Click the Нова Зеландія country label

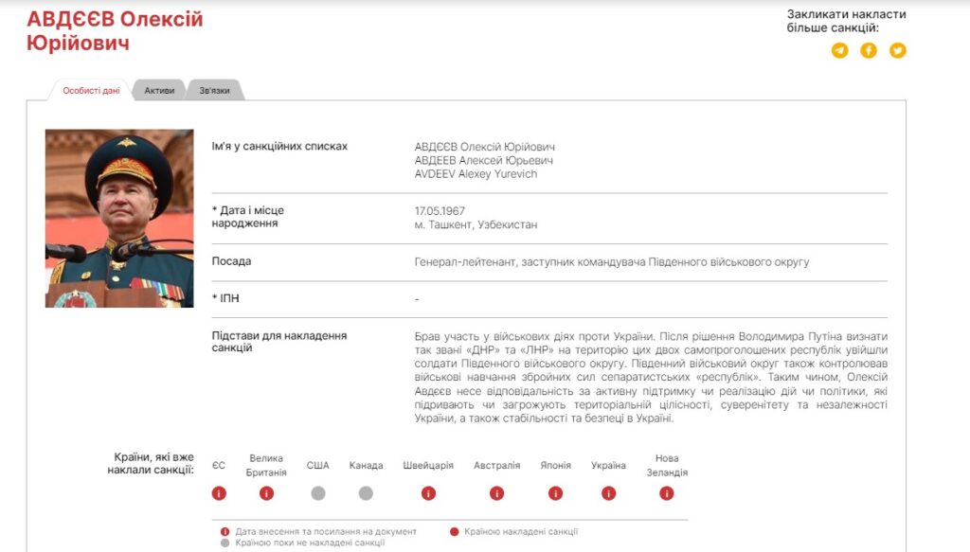[667, 465]
